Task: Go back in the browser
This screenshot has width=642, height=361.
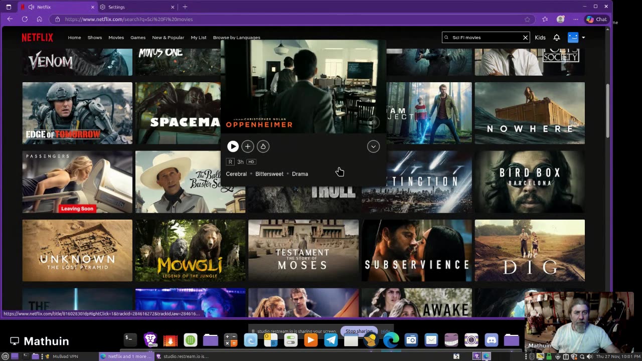Action: point(10,19)
